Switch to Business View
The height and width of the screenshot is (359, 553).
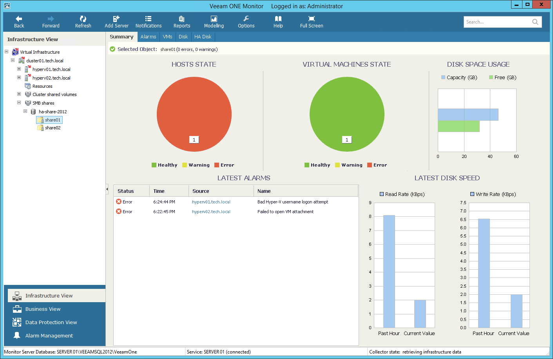click(56, 309)
